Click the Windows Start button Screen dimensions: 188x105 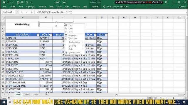coord(4,102)
